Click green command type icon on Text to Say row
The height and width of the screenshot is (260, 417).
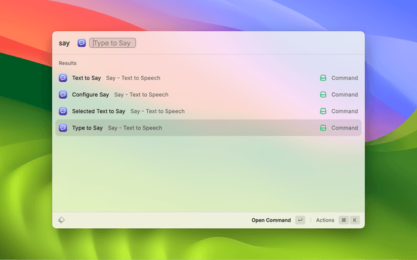click(x=323, y=78)
